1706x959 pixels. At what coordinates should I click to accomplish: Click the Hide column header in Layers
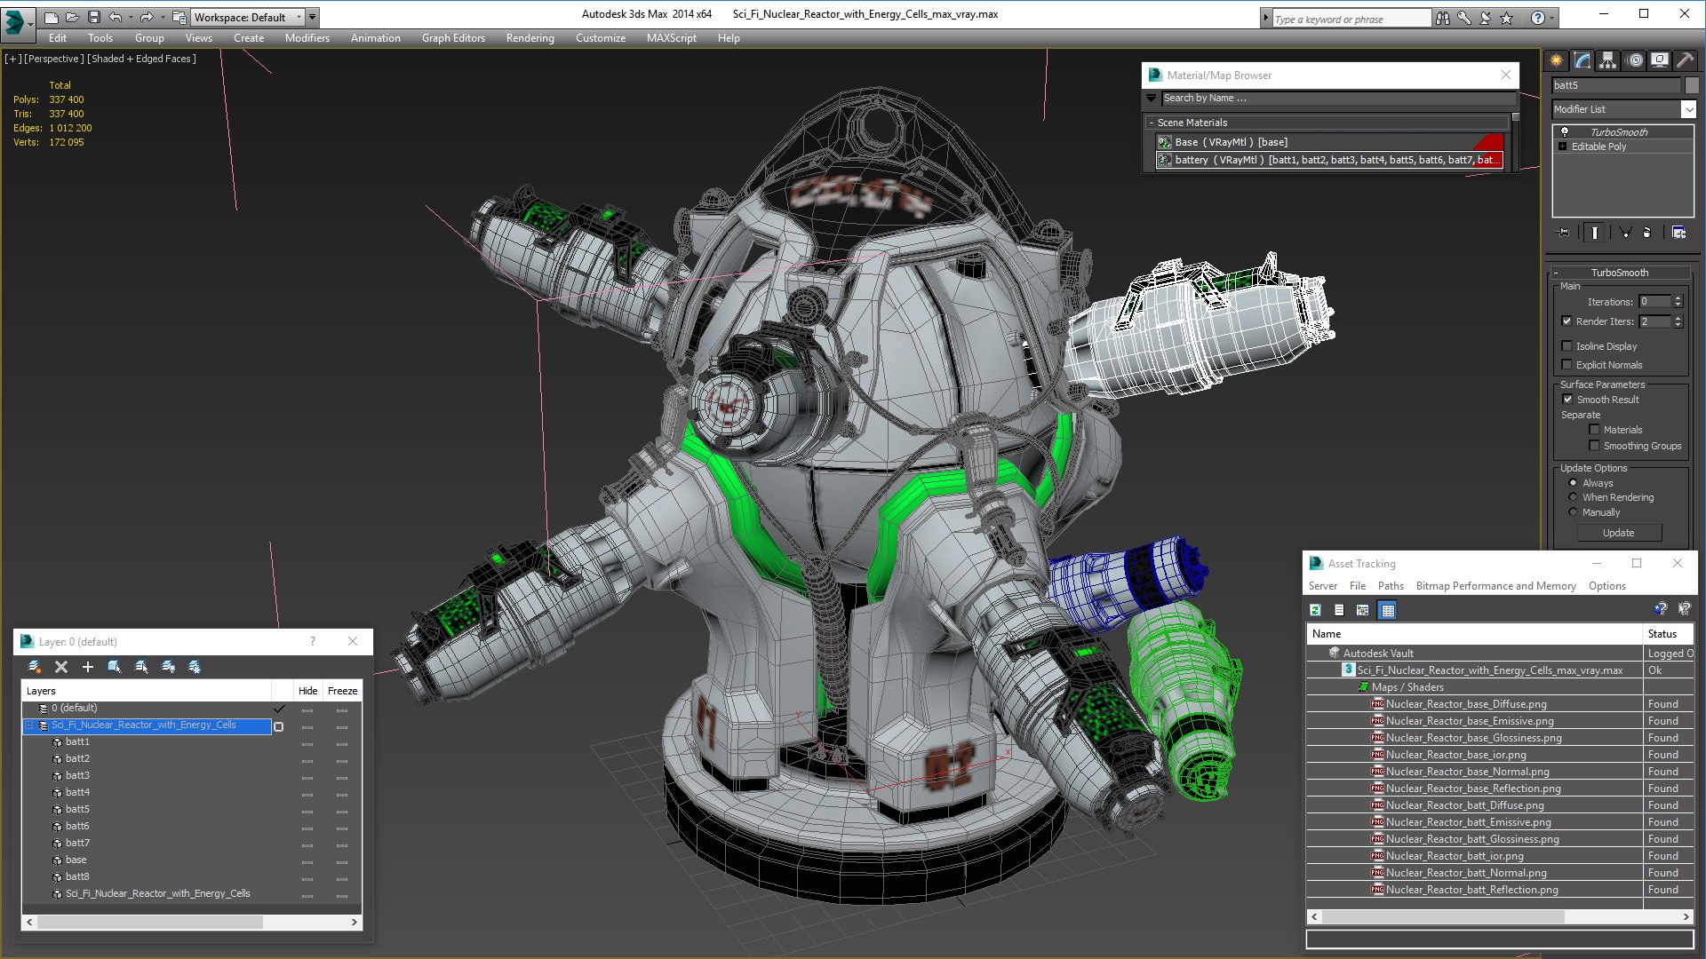click(307, 691)
